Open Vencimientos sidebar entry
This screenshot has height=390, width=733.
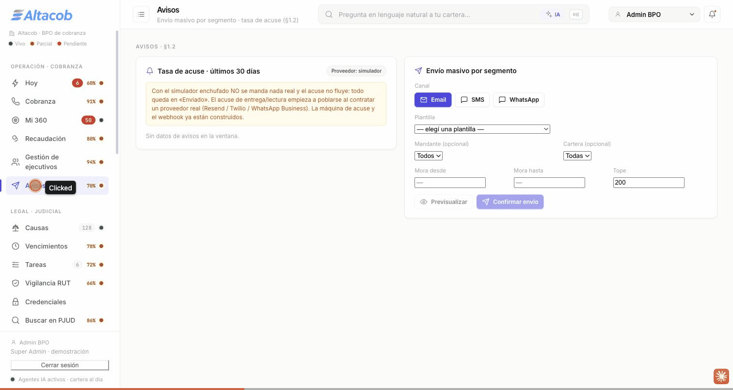[x=57, y=246]
